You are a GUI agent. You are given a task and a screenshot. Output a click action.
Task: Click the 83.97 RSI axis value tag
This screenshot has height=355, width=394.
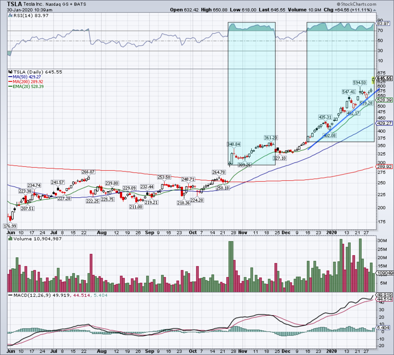(x=383, y=23)
